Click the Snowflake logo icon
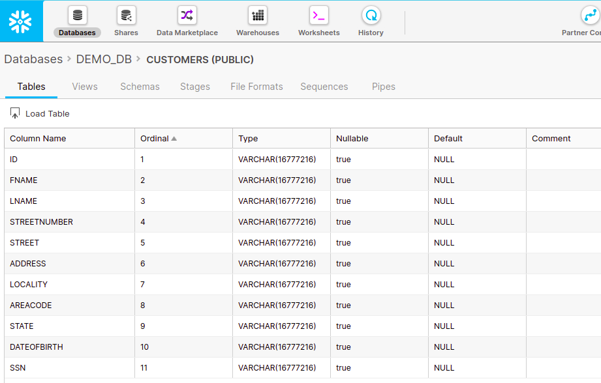This screenshot has height=383, width=601. pos(21,21)
